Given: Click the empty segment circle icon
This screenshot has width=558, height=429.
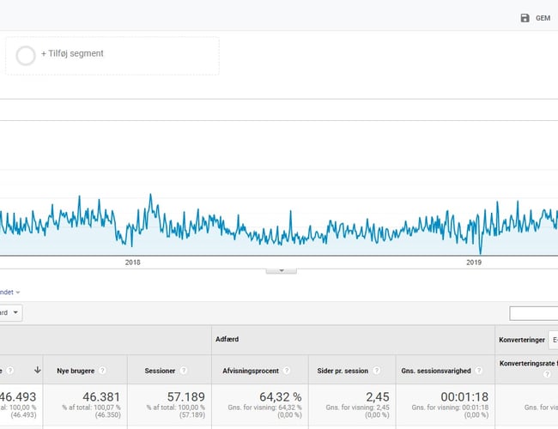Looking at the screenshot, I should click(x=27, y=54).
